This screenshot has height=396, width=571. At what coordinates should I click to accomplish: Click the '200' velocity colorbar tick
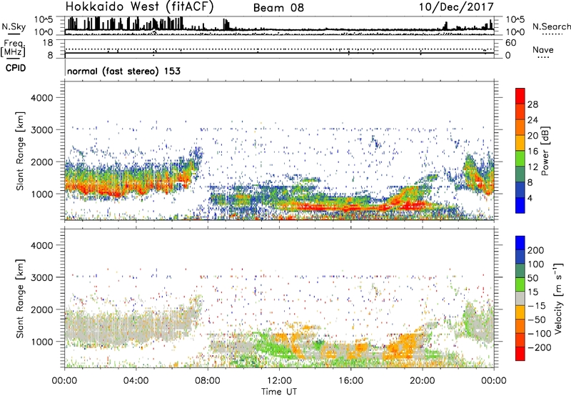tap(536, 250)
